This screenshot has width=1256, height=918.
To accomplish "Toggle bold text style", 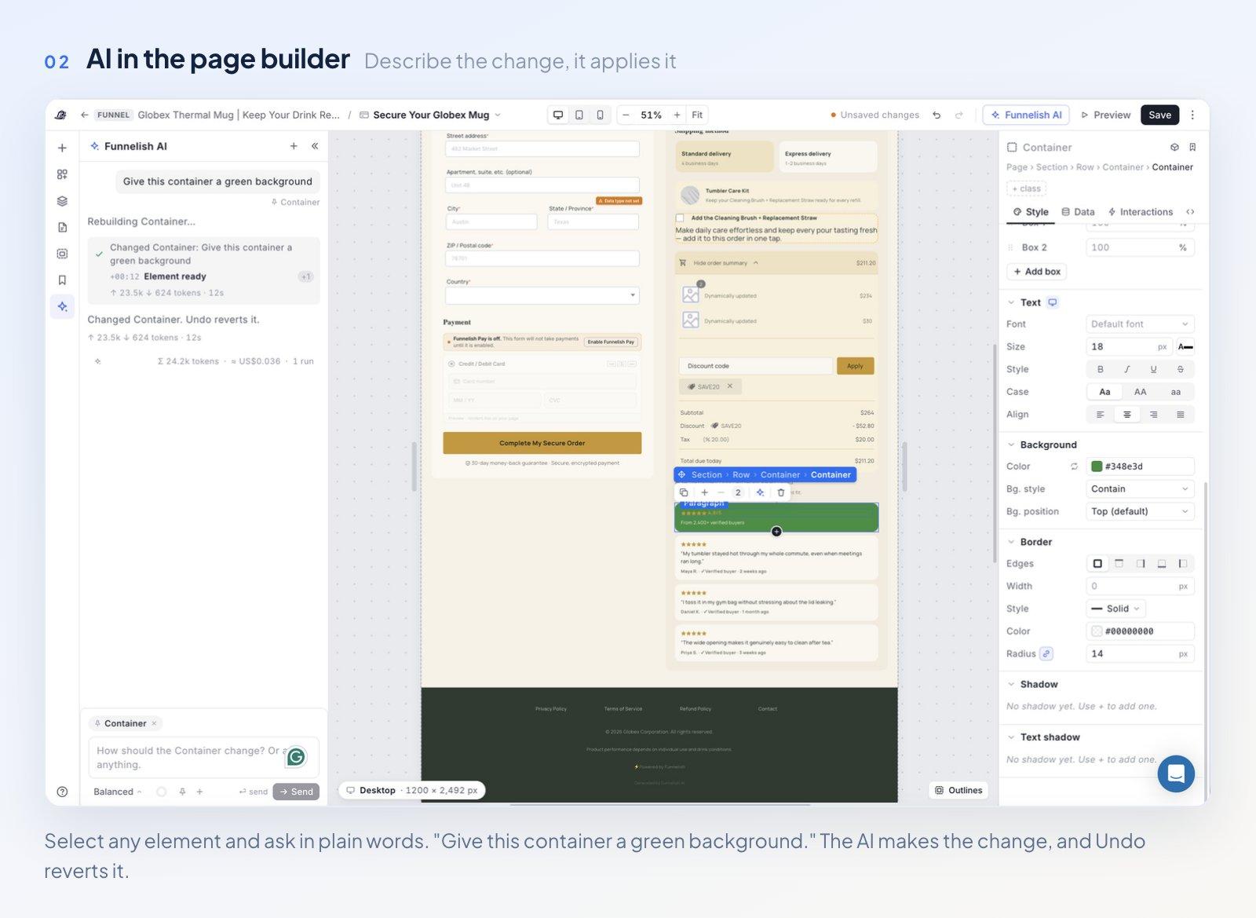I will coord(1101,369).
